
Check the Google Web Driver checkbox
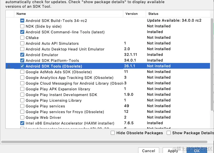pos(22,117)
